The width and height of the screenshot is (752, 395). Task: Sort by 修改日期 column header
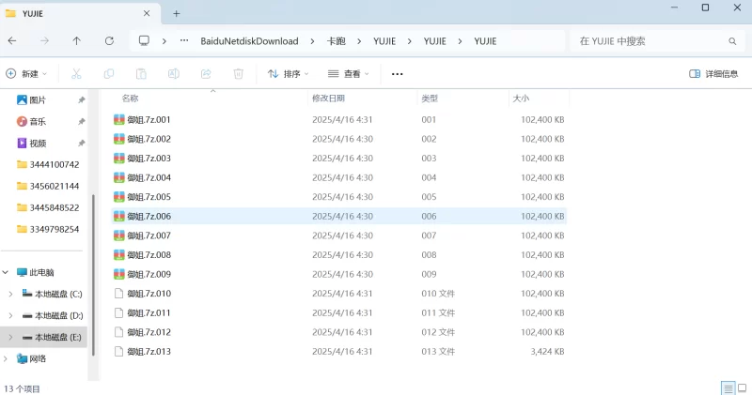[x=329, y=99]
